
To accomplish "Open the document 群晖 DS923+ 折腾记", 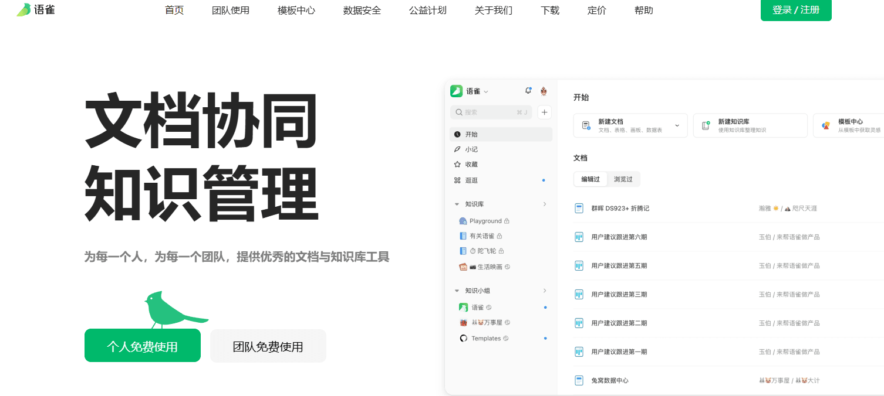I will coord(620,209).
